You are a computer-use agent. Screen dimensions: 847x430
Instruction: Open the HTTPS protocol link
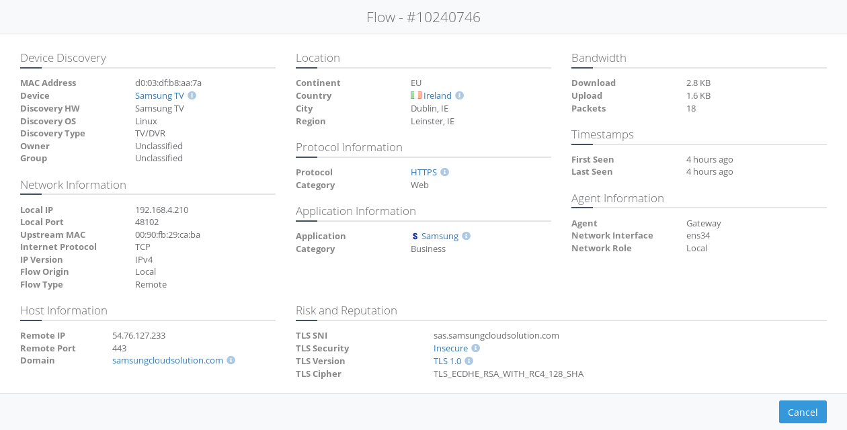click(x=424, y=173)
